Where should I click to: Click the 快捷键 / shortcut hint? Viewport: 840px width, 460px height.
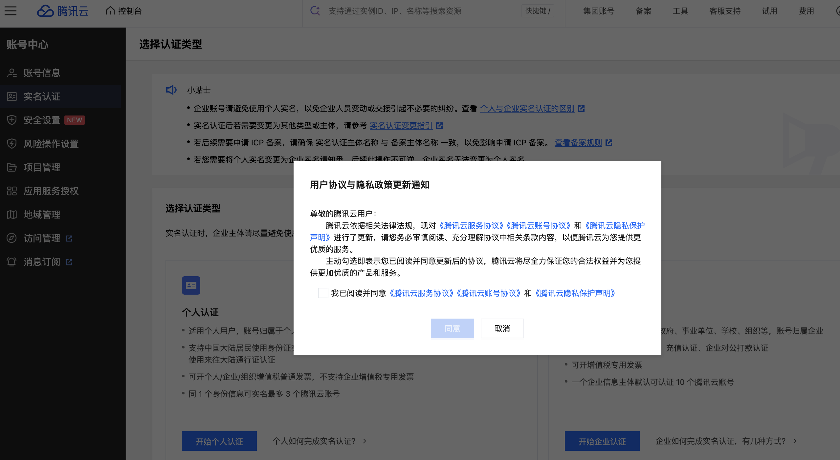538,11
